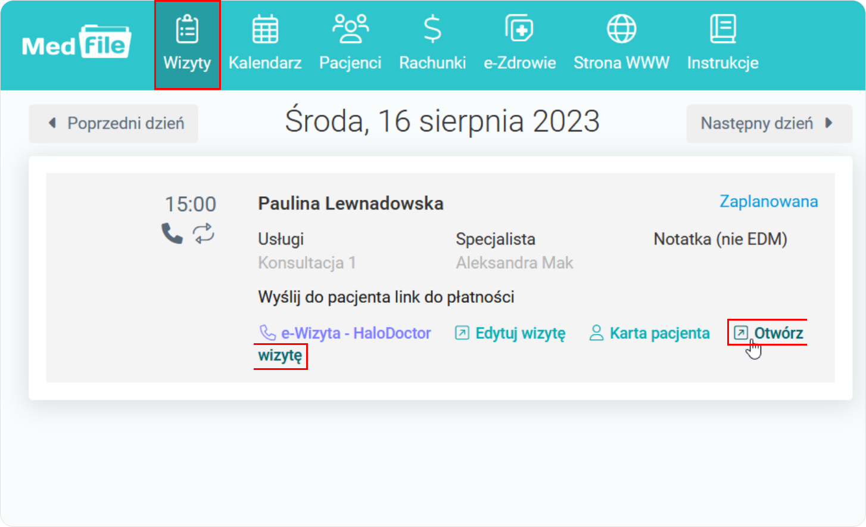Select the Kalendarz menu label
The height and width of the screenshot is (527, 866).
[x=265, y=62]
